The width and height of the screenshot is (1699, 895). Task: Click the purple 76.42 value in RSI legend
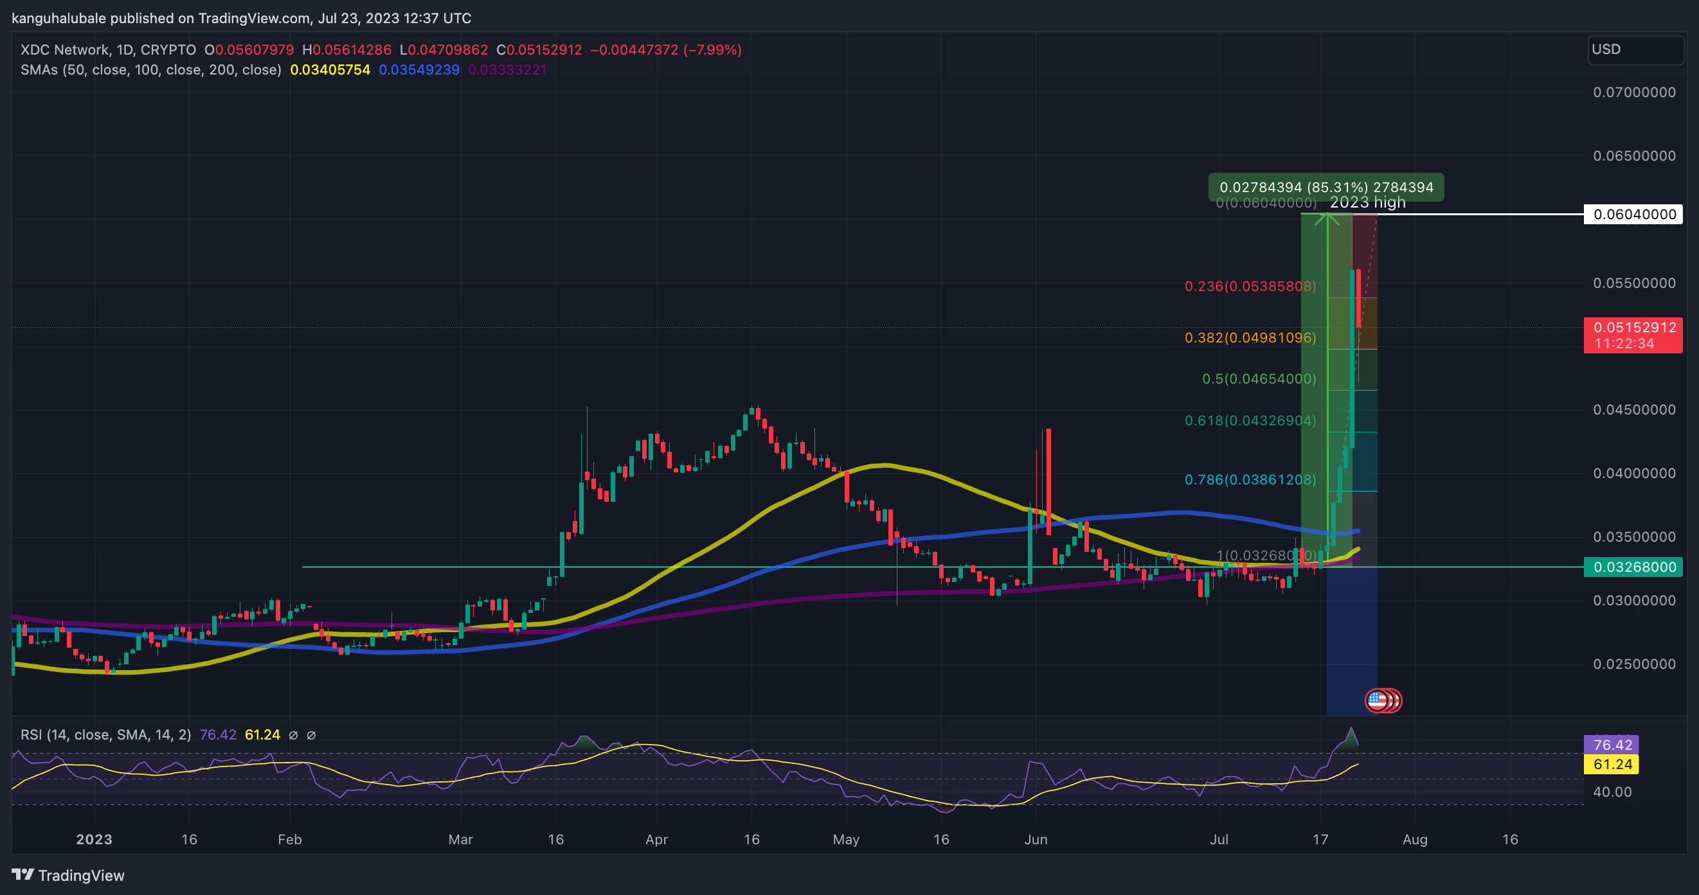(219, 735)
